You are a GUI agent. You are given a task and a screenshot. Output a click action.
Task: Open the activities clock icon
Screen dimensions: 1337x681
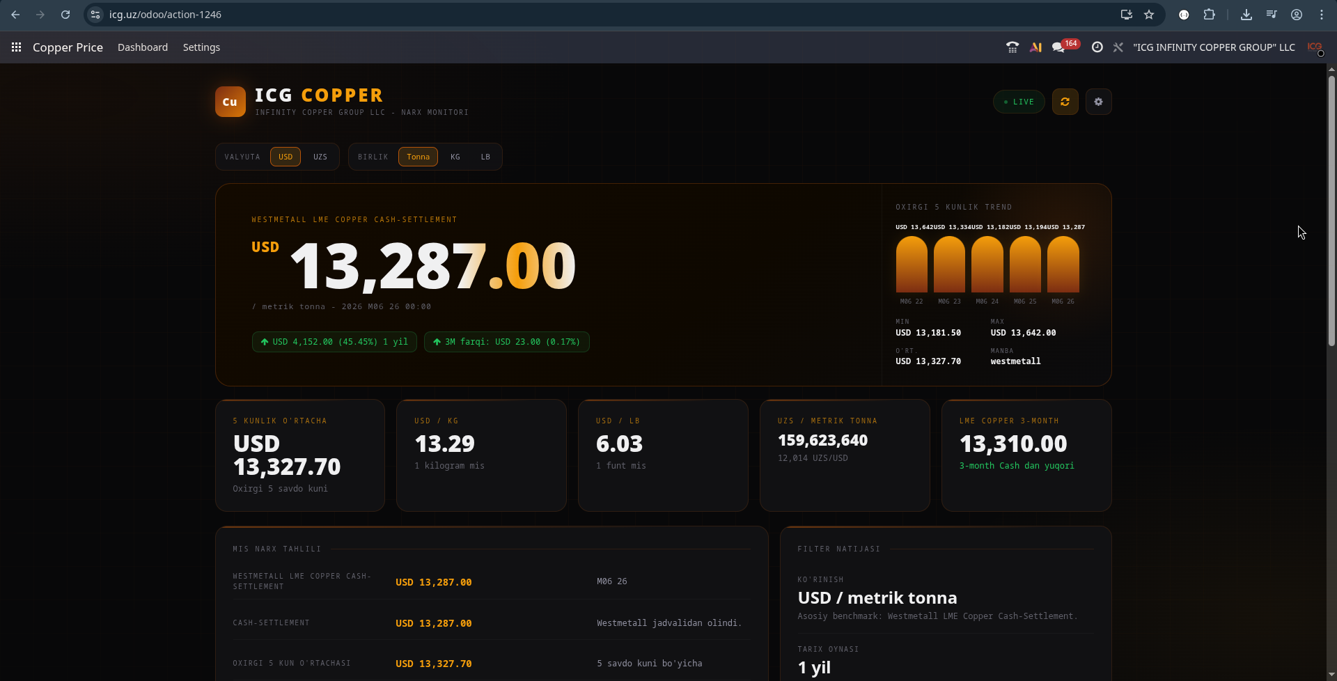[1097, 47]
